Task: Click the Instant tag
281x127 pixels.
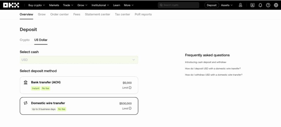Action: coord(36,88)
